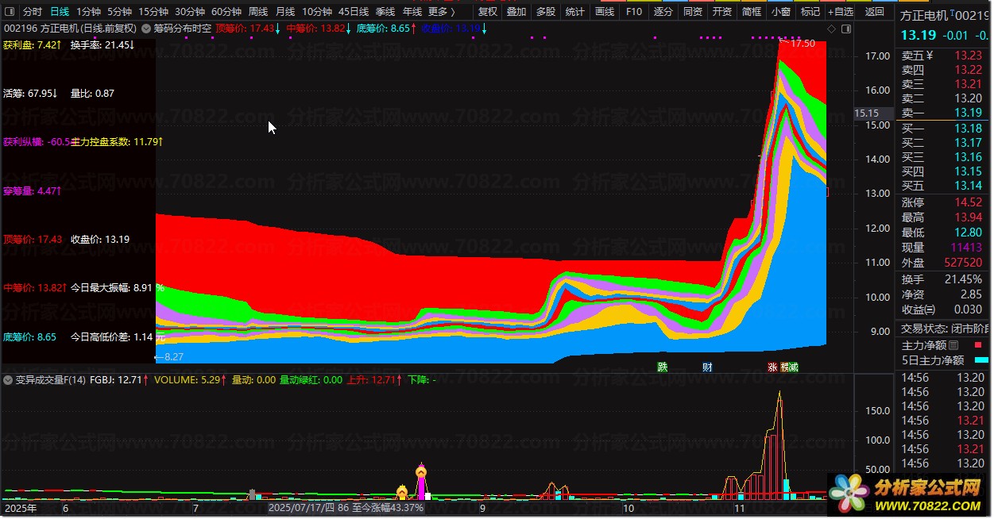Toggle the 叠加 overlay option
Viewport: 994px width, 519px height.
516,12
